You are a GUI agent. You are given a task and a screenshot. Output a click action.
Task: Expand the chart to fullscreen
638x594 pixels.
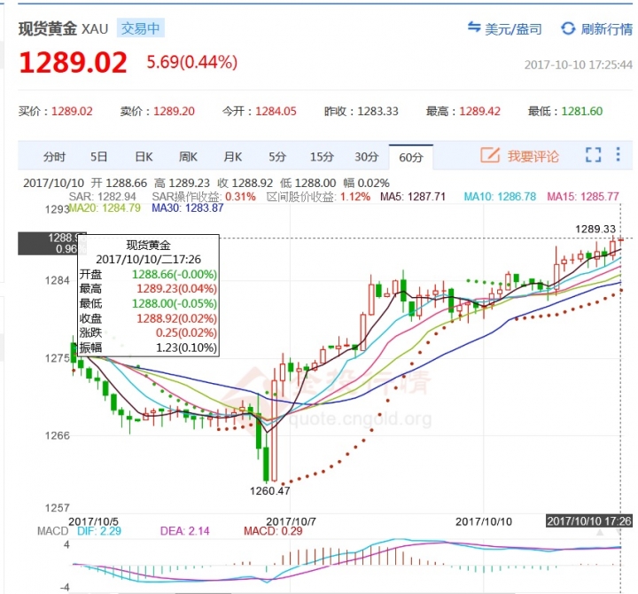(x=594, y=156)
